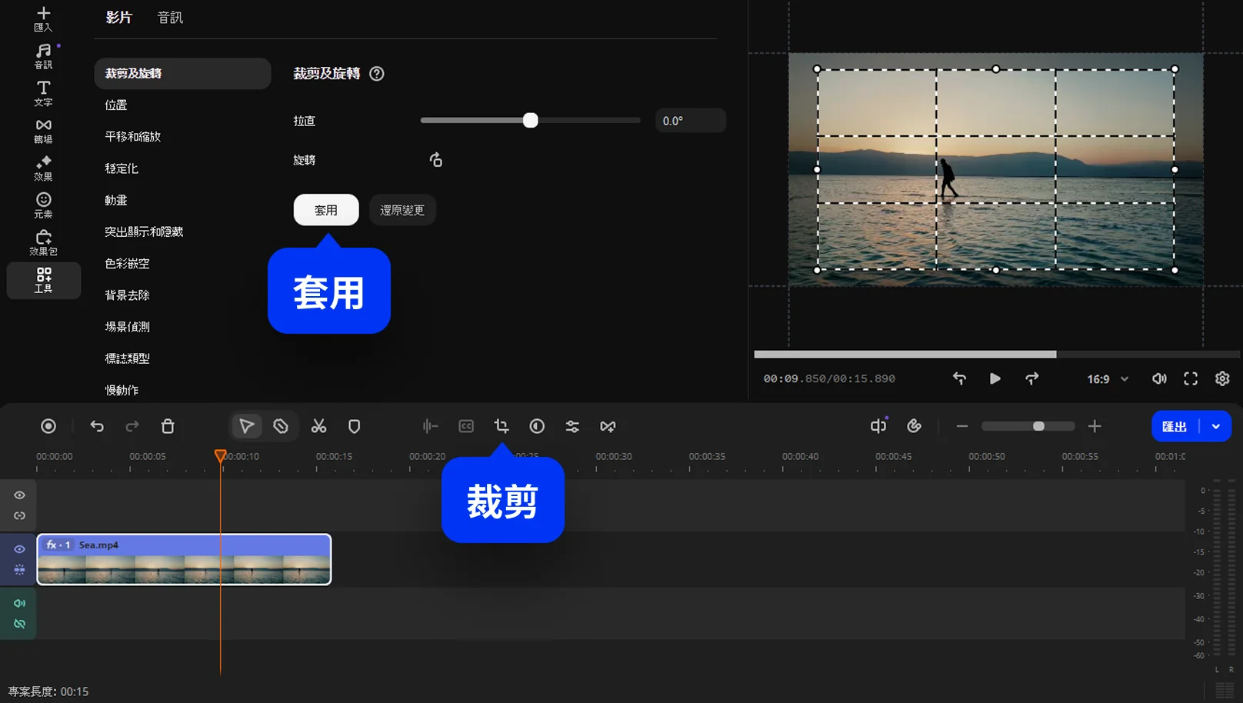This screenshot has height=703, width=1243.
Task: Switch to the 音訊 audio tab
Action: [170, 18]
